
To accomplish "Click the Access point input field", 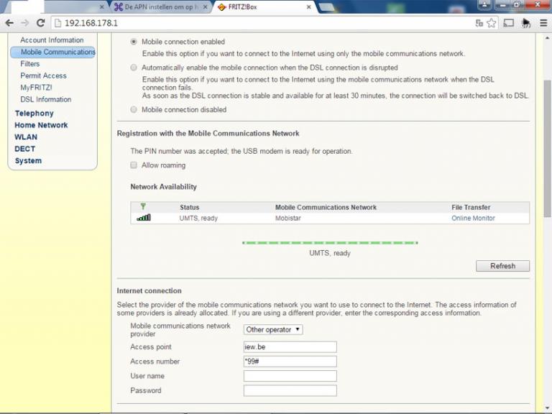I will 290,346.
